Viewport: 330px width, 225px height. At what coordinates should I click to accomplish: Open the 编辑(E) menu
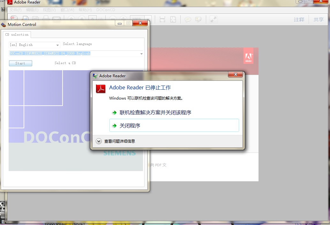(32, 10)
